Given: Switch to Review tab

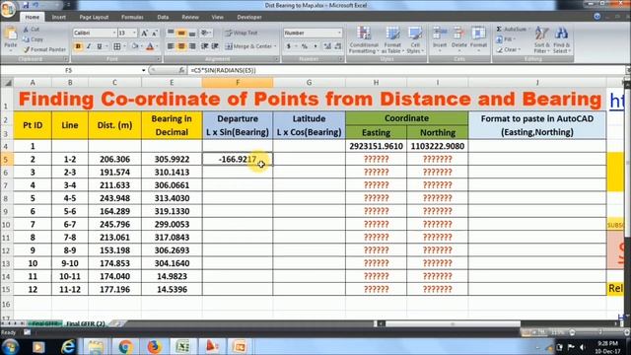Looking at the screenshot, I should pos(190,18).
